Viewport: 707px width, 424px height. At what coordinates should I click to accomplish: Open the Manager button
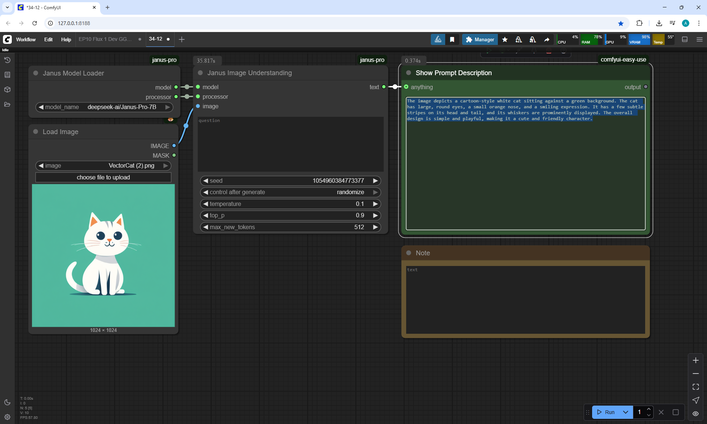pyautogui.click(x=480, y=39)
